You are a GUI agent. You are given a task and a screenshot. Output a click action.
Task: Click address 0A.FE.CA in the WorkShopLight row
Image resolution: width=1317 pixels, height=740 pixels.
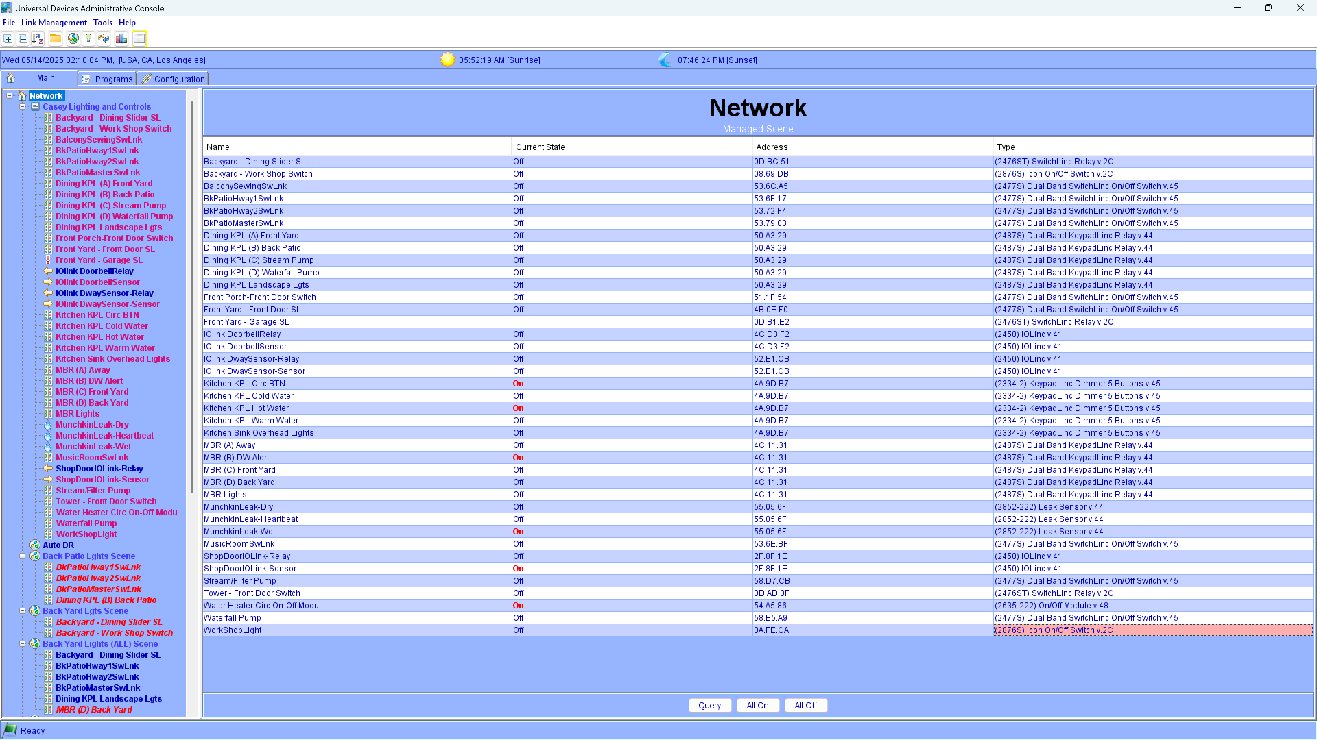point(771,630)
